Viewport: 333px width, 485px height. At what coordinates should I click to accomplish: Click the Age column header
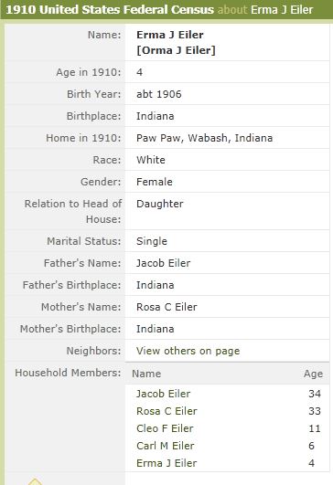point(313,374)
